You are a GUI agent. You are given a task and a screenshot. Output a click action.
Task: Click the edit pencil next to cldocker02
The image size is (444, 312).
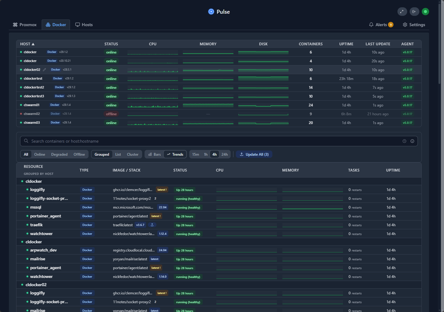pos(44,70)
